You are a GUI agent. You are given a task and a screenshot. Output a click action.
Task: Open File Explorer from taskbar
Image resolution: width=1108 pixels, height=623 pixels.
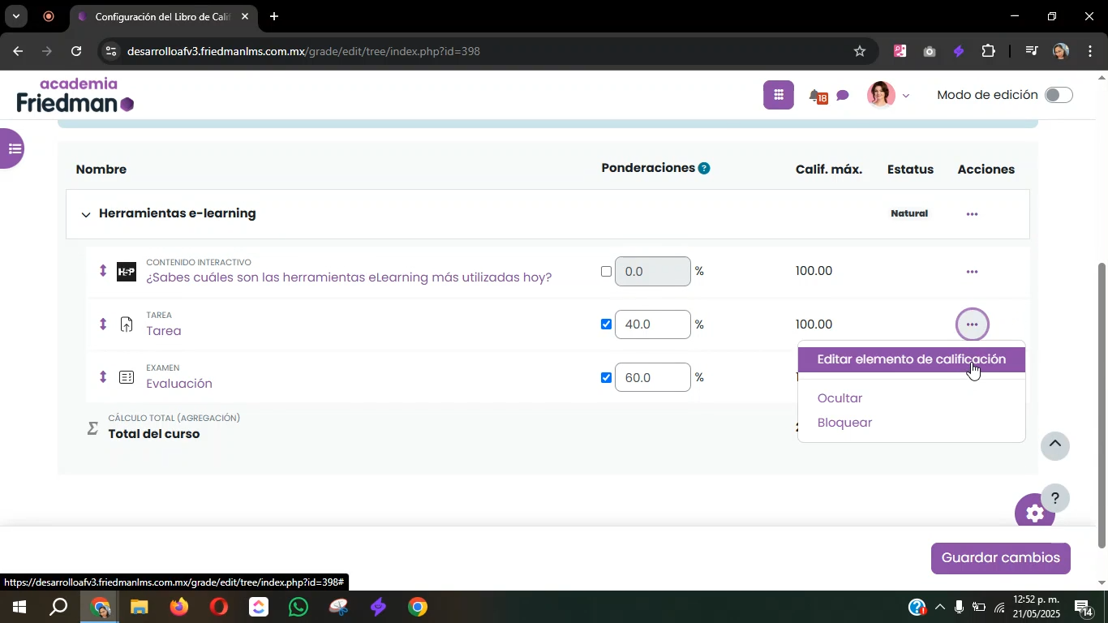tap(140, 608)
